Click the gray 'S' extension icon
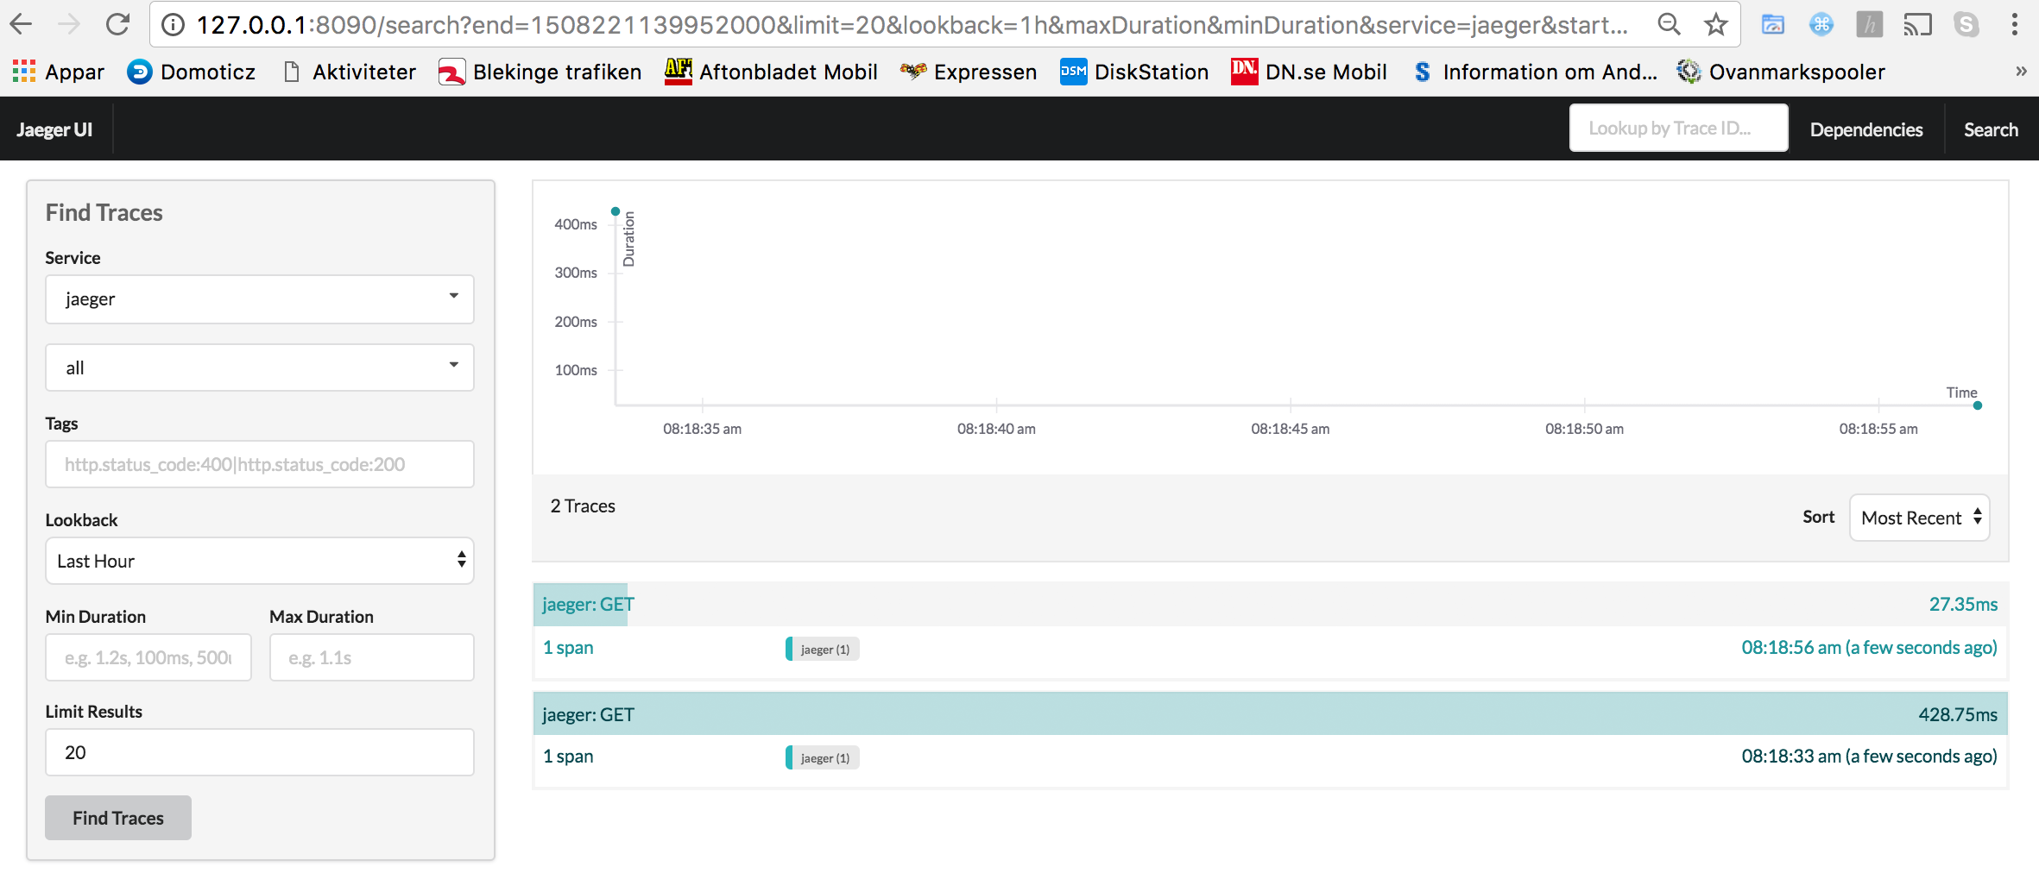2039x873 pixels. tap(1966, 24)
